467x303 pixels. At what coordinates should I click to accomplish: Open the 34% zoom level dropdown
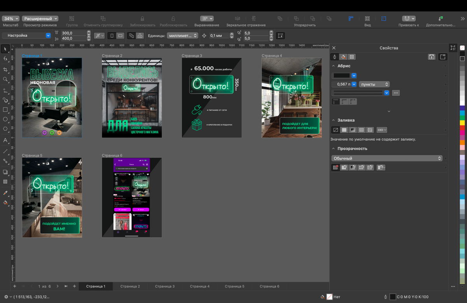[11, 18]
